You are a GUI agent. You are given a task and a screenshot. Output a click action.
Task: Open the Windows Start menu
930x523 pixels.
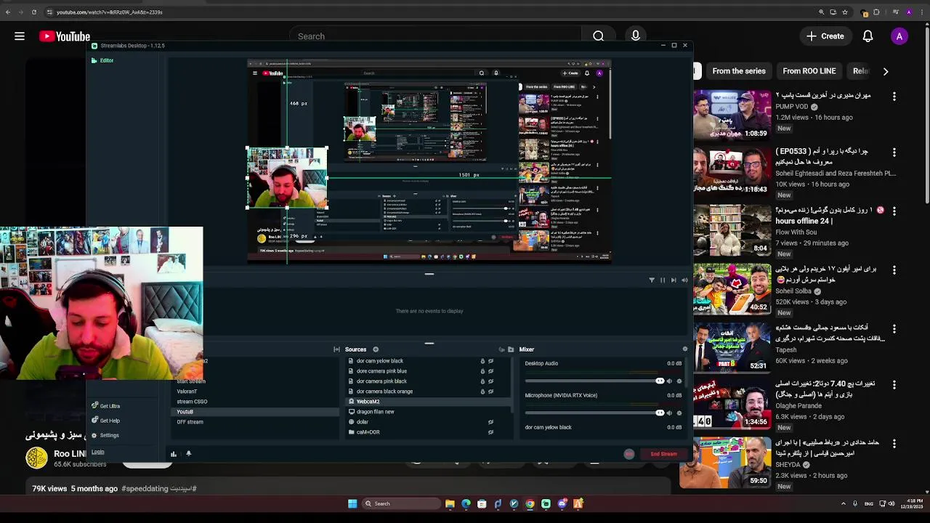352,503
